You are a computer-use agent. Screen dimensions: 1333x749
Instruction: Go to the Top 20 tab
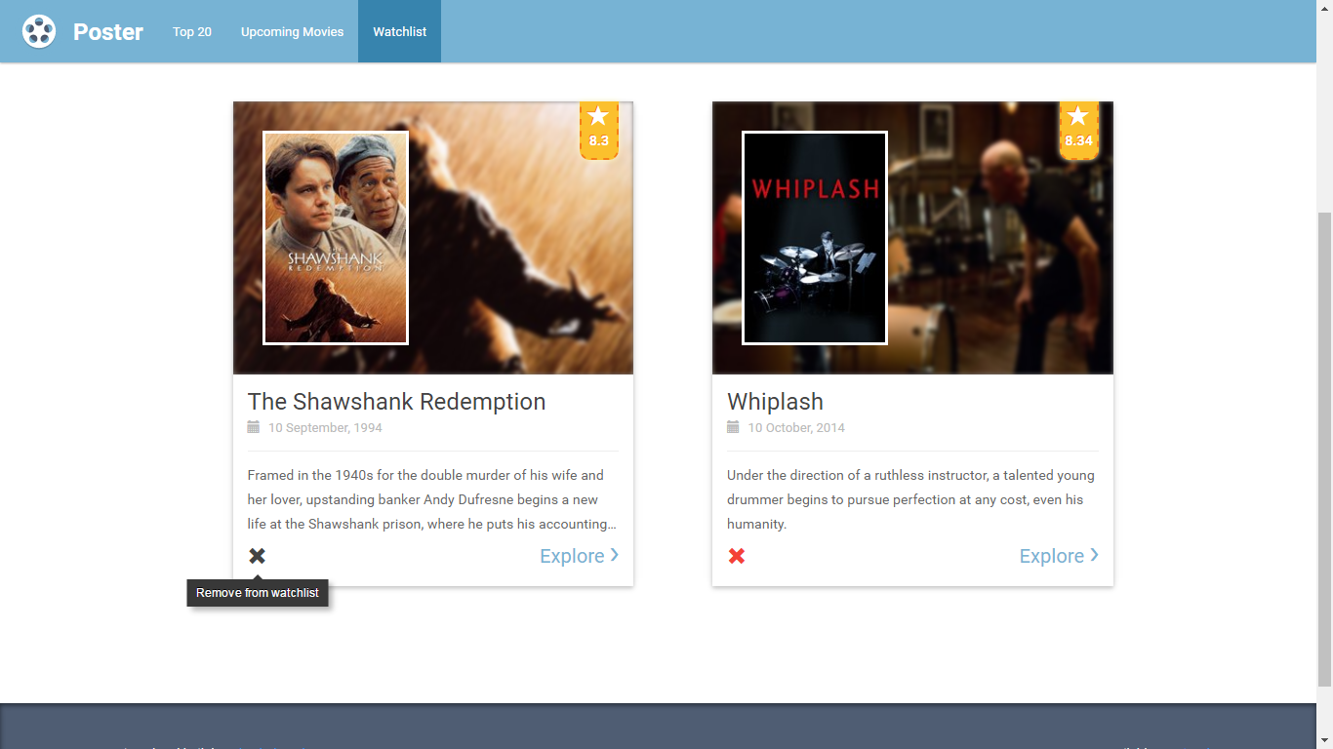click(x=192, y=31)
